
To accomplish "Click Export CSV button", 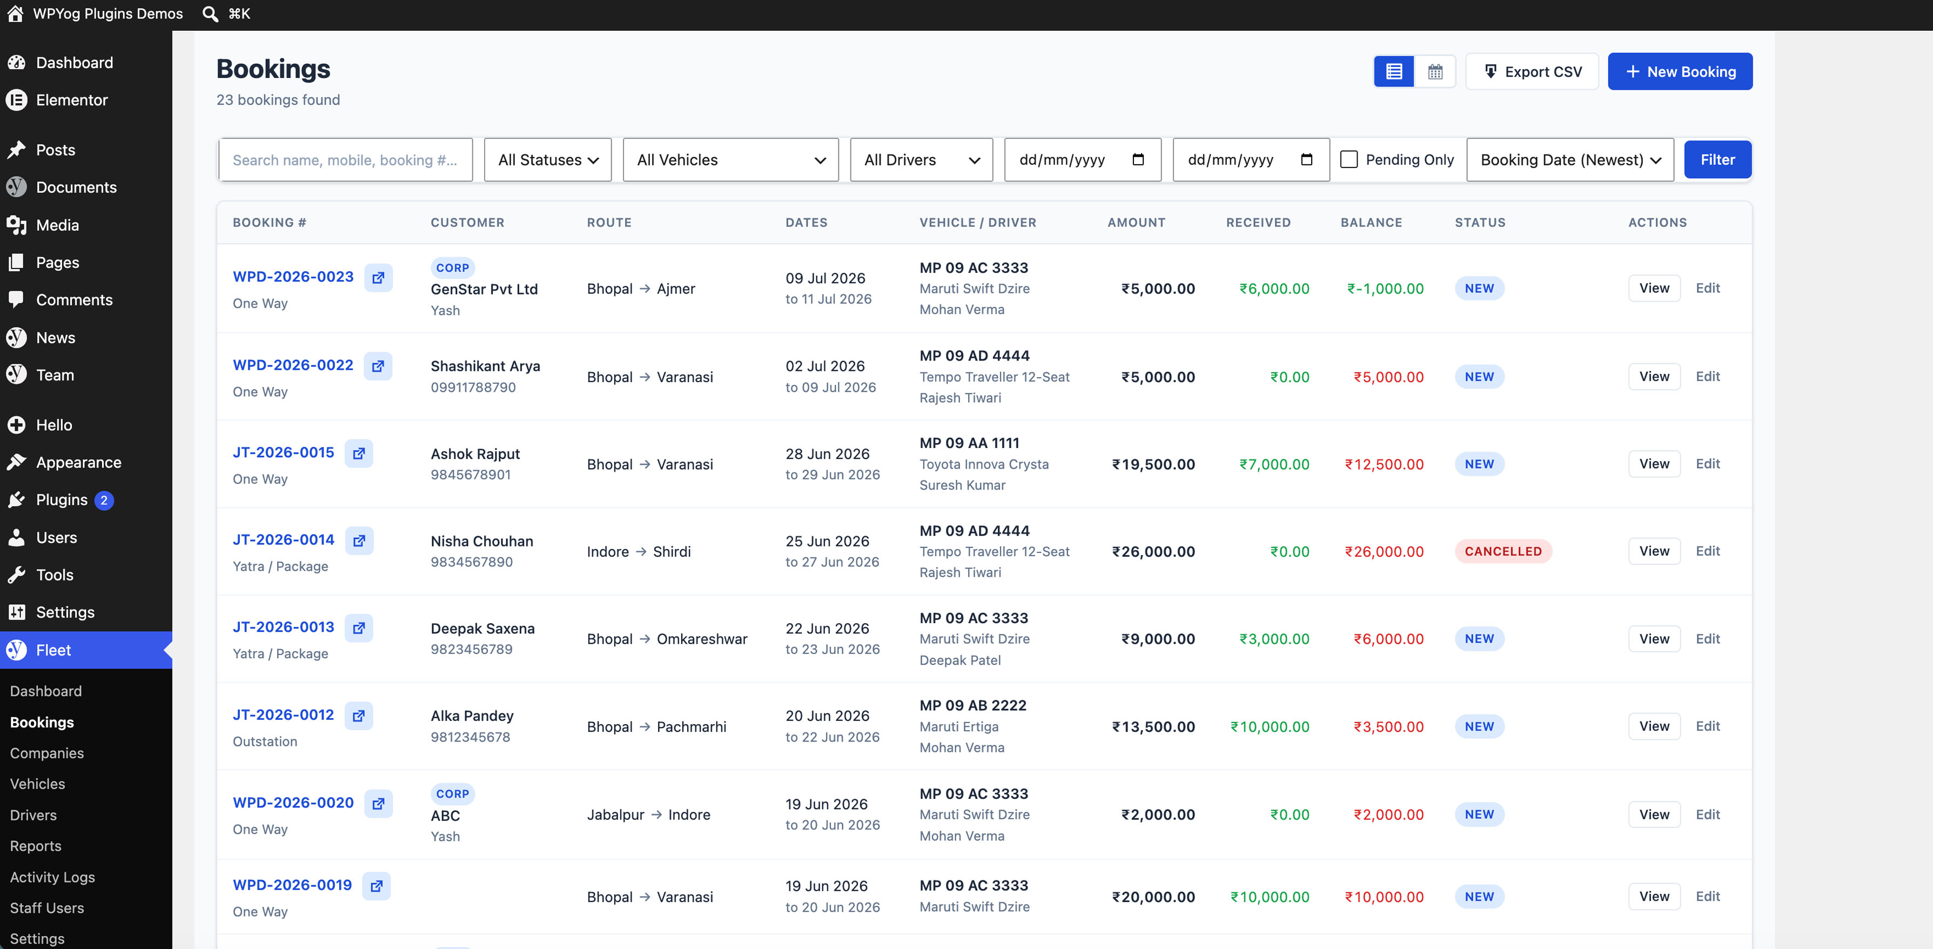I will (1532, 72).
